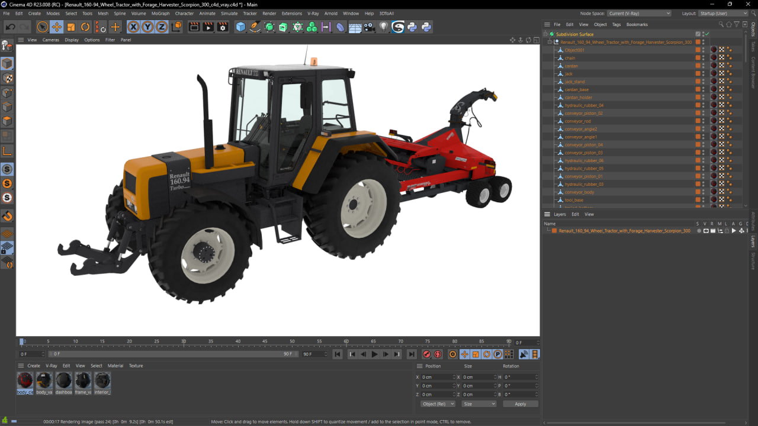Open the Object (Rel) dropdown
The image size is (758, 426).
(438, 404)
